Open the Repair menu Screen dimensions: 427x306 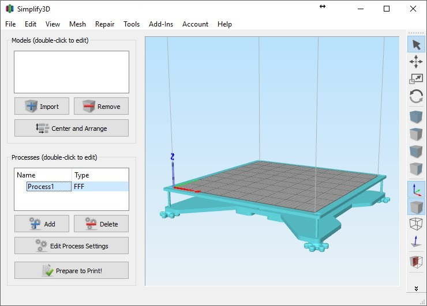(x=104, y=24)
